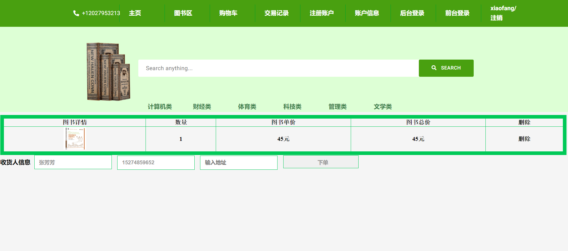Click the 图书总价 column header
This screenshot has height=251, width=568.
pyautogui.click(x=418, y=122)
